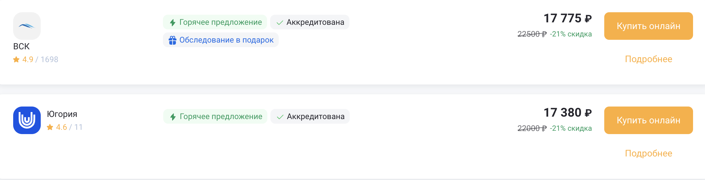Click the 17 380 ₽ Югория price

coord(567,113)
